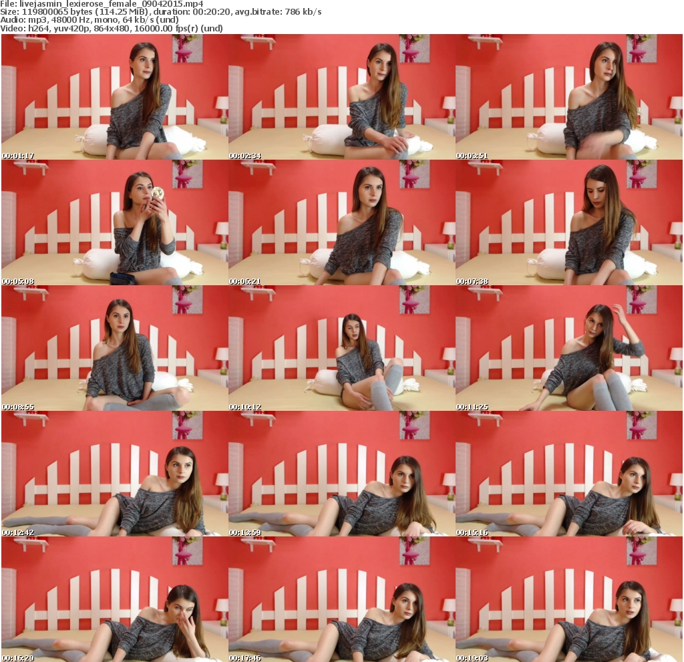Select the thumbnail frame stamped 00:08:55
684x662 pixels.
coord(114,348)
